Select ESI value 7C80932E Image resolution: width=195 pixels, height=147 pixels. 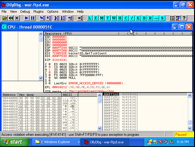click(59, 53)
